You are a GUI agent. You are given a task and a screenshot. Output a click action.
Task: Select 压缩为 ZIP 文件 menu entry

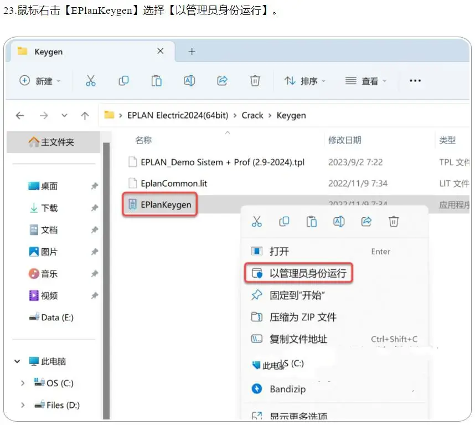tap(334, 317)
